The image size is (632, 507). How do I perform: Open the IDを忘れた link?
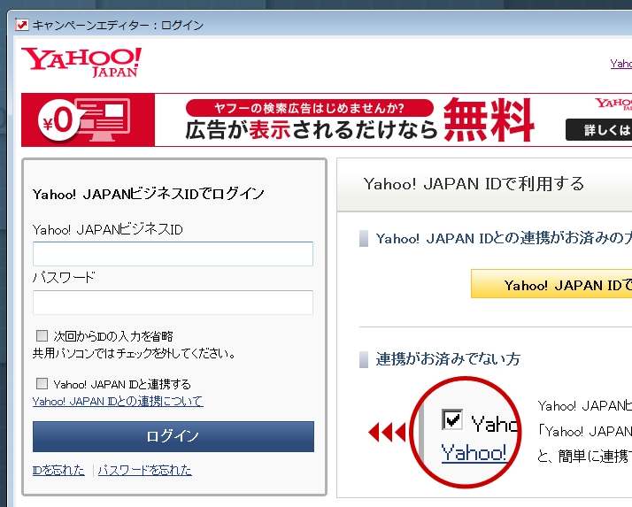58,470
